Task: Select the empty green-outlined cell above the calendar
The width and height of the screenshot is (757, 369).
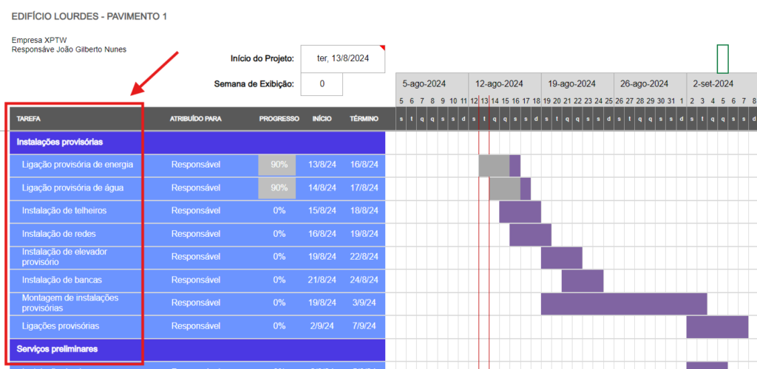Action: (722, 59)
